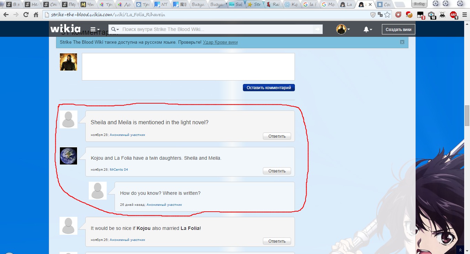This screenshot has width=470, height=254.
Task: Reload the page with the refresh icon
Action: pyautogui.click(x=26, y=15)
